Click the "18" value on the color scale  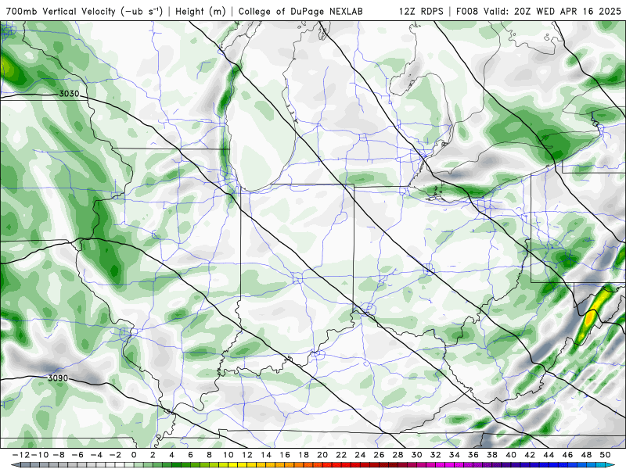304,455
